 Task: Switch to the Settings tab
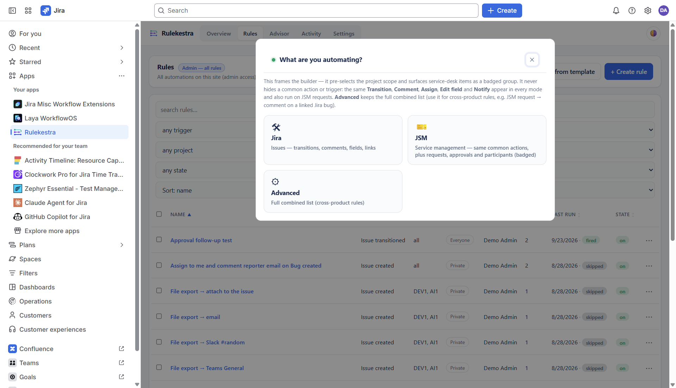click(344, 33)
